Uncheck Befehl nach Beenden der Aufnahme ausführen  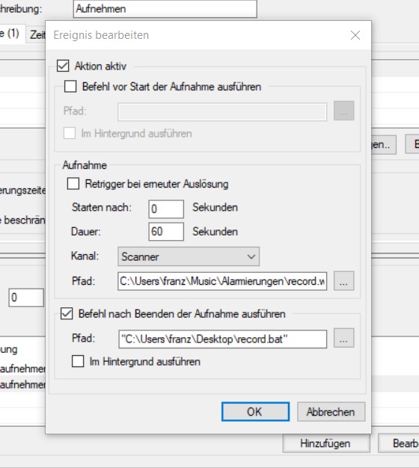coord(67,314)
